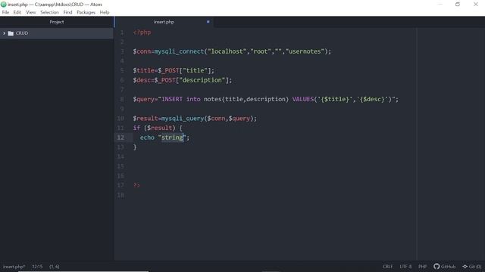485x272 pixels.
Task: Change CRLF line ending setting
Action: pos(387,267)
